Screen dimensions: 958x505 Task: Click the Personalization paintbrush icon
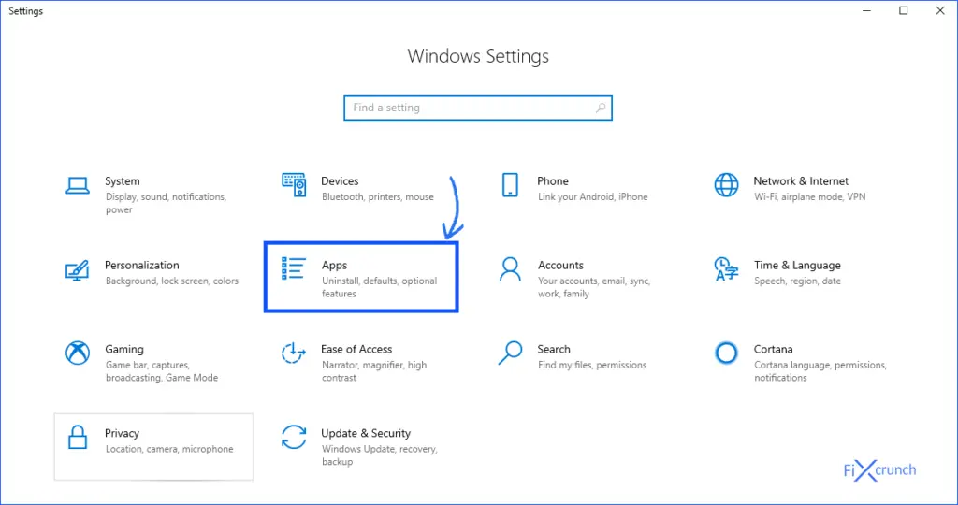point(78,270)
